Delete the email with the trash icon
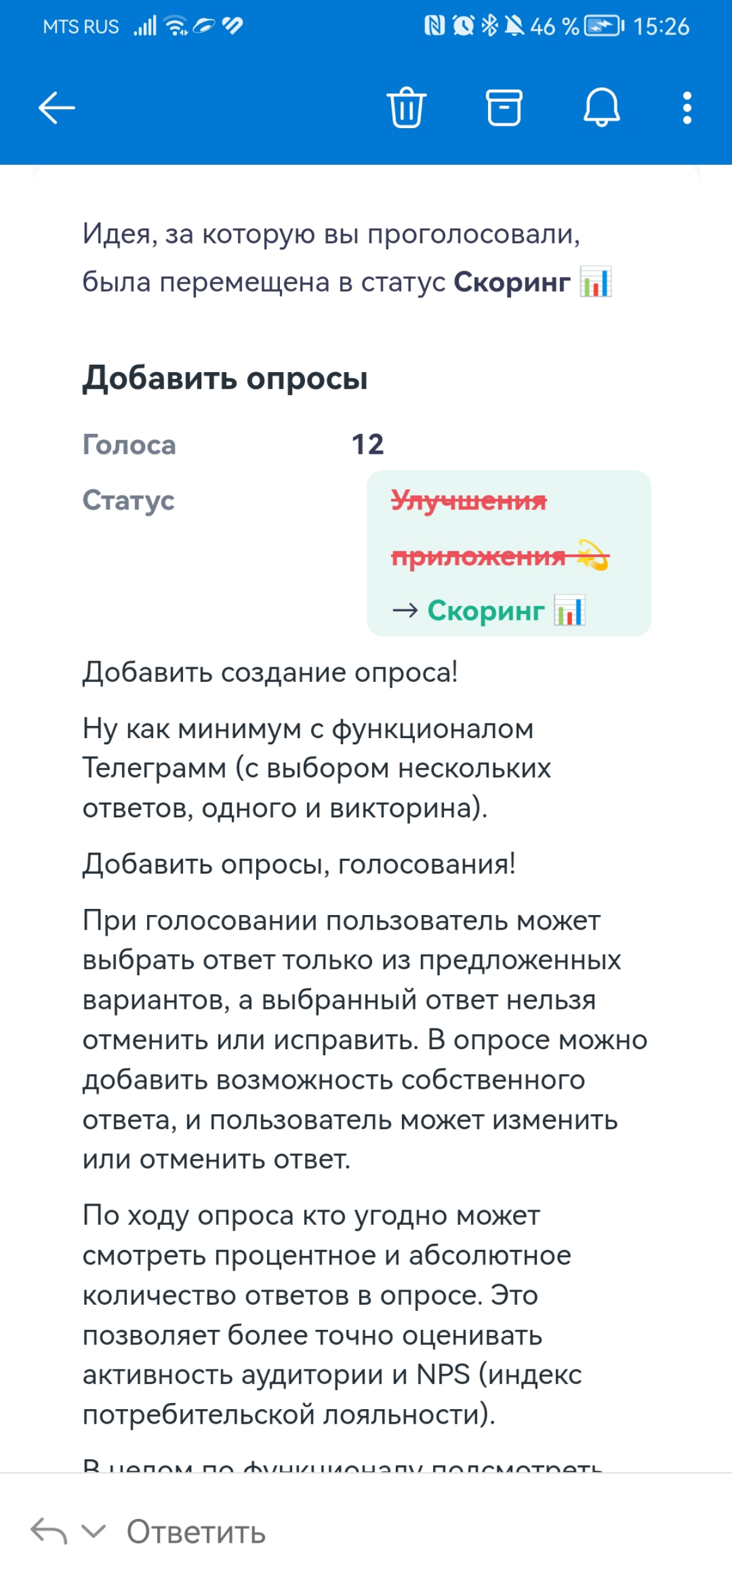The height and width of the screenshot is (1586, 732). (x=406, y=109)
